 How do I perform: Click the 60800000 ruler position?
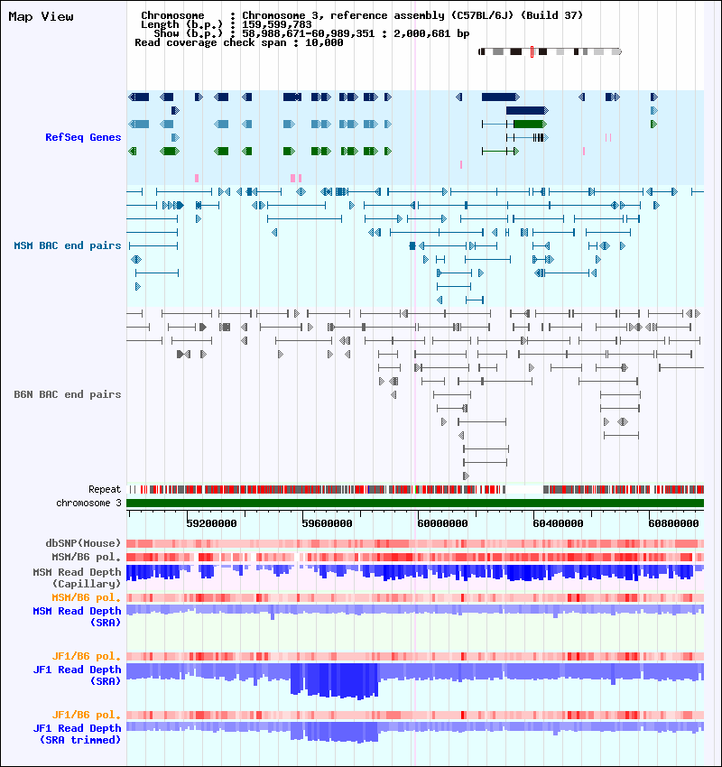(673, 523)
